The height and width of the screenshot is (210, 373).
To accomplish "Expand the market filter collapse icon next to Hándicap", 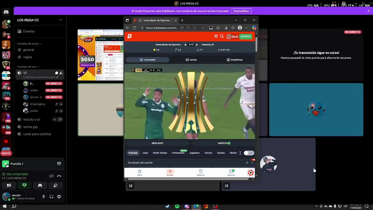I will pyautogui.click(x=240, y=153).
